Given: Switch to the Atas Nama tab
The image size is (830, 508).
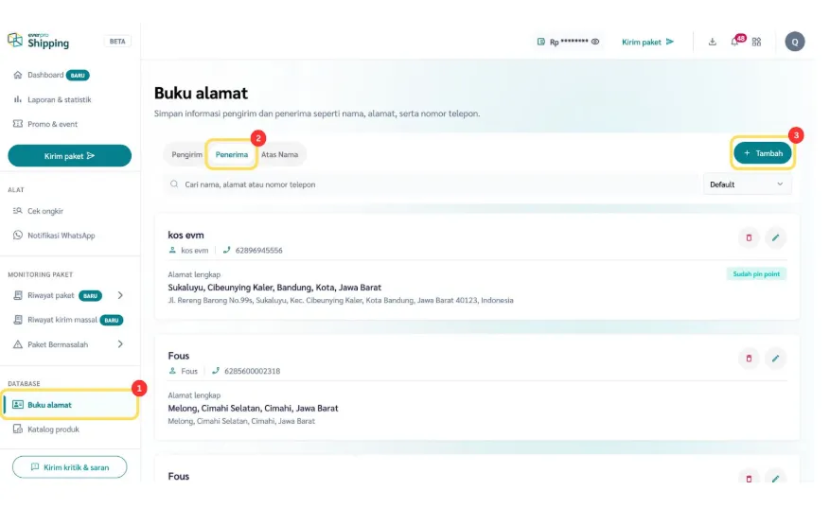Looking at the screenshot, I should coord(279,154).
